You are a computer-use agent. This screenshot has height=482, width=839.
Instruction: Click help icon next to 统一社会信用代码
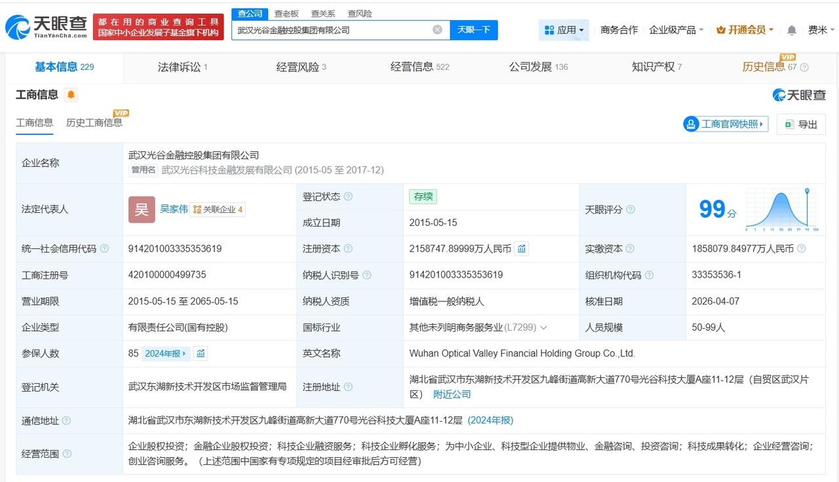pyautogui.click(x=104, y=249)
